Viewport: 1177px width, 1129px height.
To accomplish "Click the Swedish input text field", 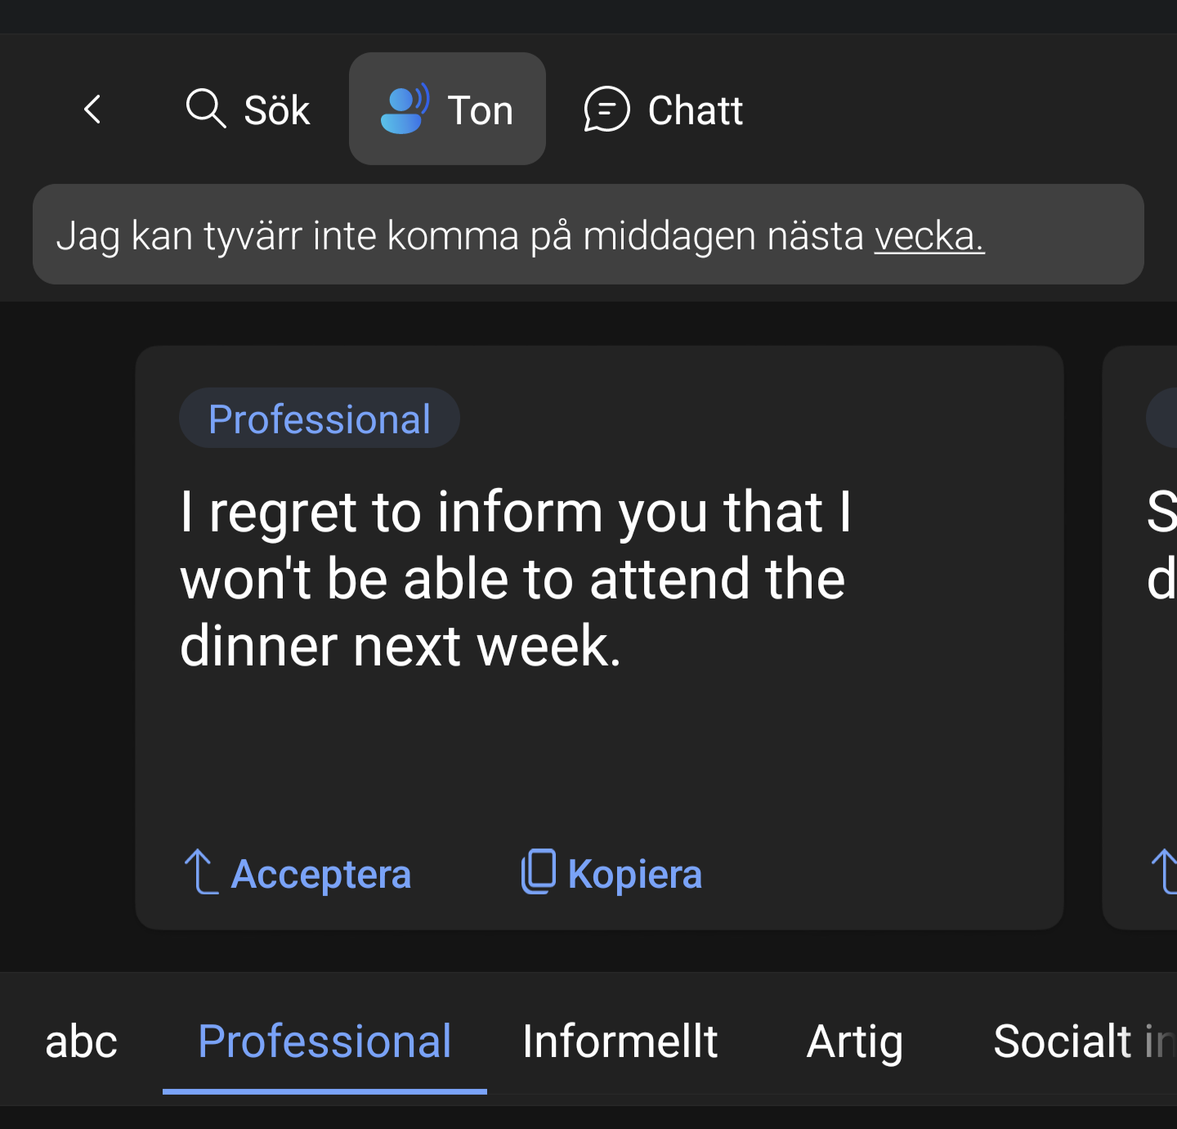I will tap(588, 235).
